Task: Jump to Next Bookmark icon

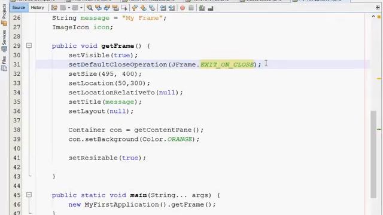Action: click(x=143, y=8)
